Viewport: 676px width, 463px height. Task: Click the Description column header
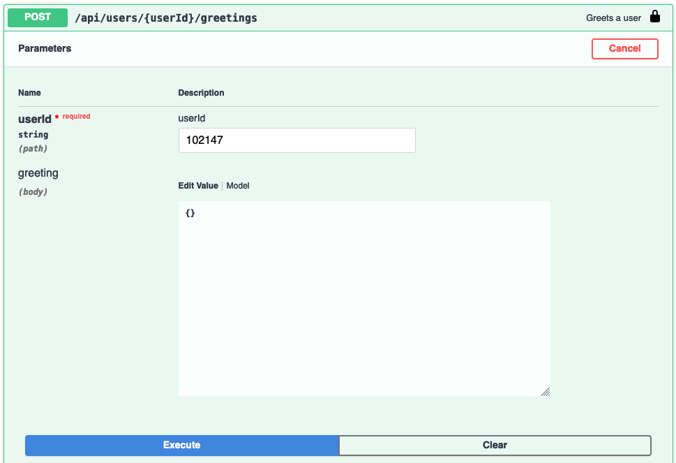click(x=201, y=92)
